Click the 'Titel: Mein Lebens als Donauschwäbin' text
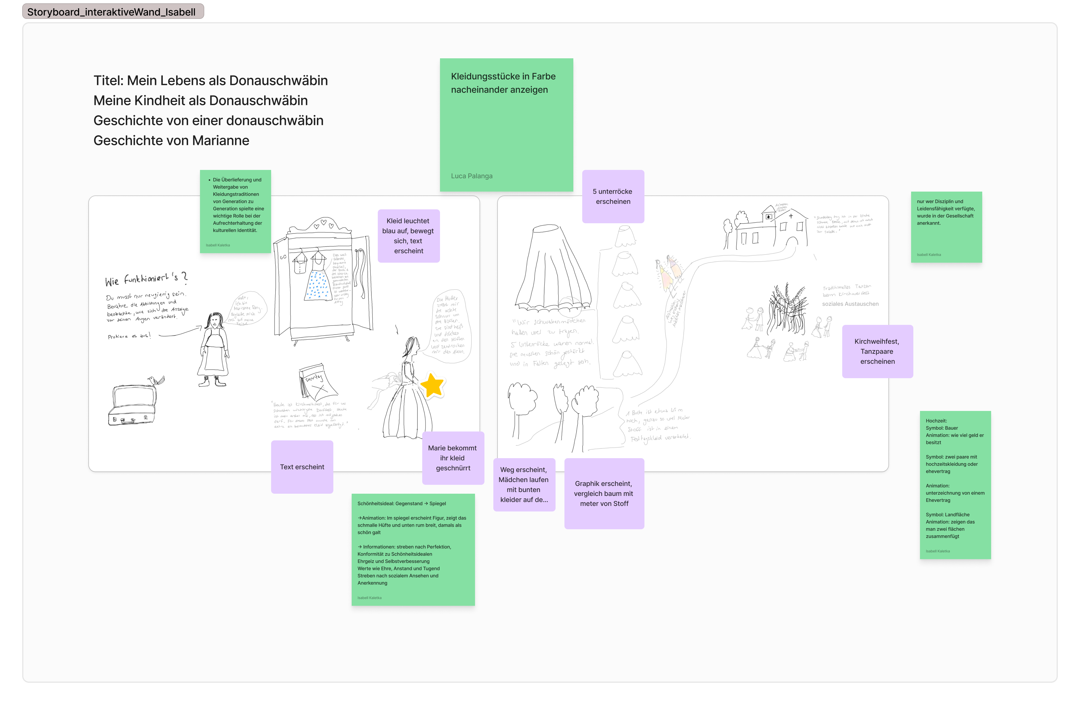 (211, 80)
